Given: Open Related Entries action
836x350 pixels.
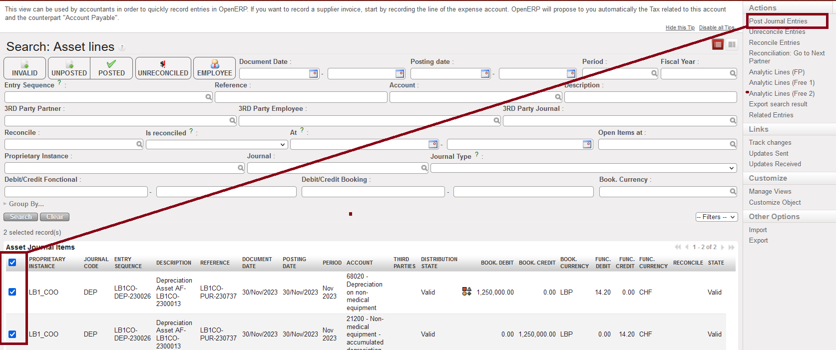Looking at the screenshot, I should pos(771,115).
